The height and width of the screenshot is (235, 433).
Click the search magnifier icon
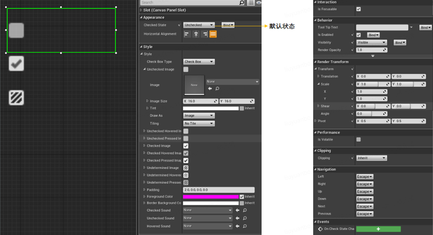(242, 3)
